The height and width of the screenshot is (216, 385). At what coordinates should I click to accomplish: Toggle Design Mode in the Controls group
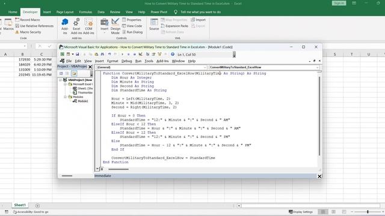coord(115,26)
